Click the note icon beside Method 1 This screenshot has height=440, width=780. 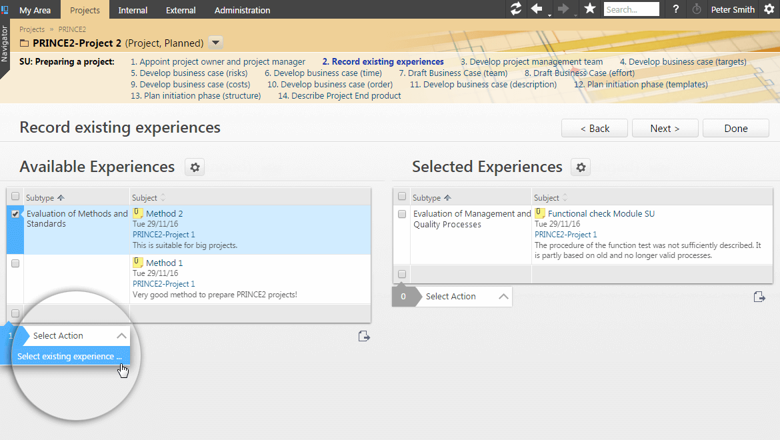138,263
